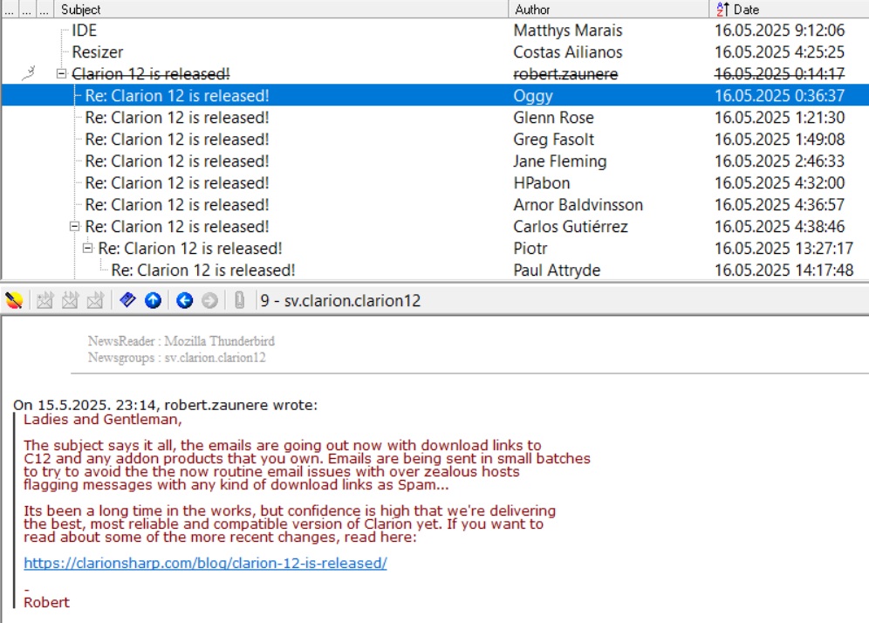Click the rightmost envelope icon in the toolbar
The width and height of the screenshot is (869, 623).
point(95,300)
